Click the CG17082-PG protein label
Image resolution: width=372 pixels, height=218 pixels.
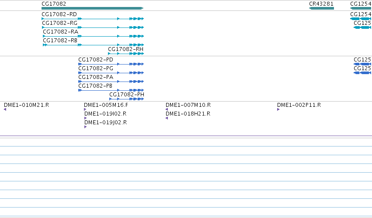click(96, 68)
